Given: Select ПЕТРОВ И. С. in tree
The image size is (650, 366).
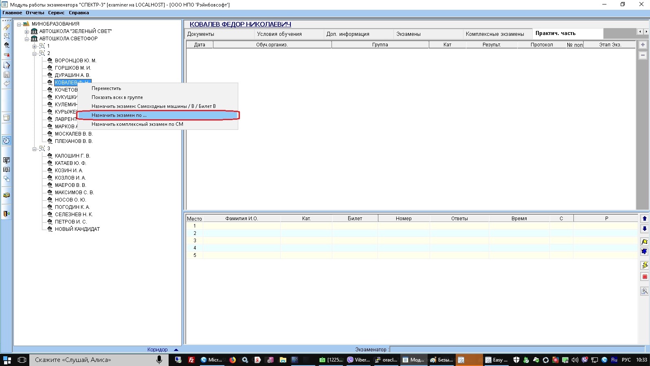Looking at the screenshot, I should 71,222.
